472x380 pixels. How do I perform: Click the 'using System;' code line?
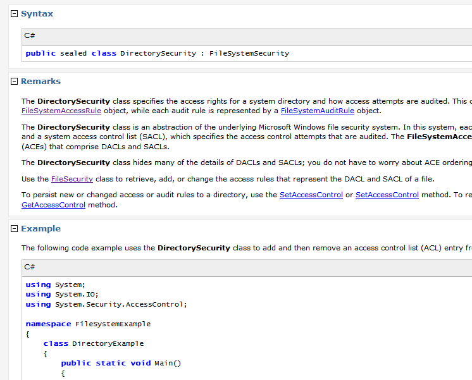coord(56,285)
